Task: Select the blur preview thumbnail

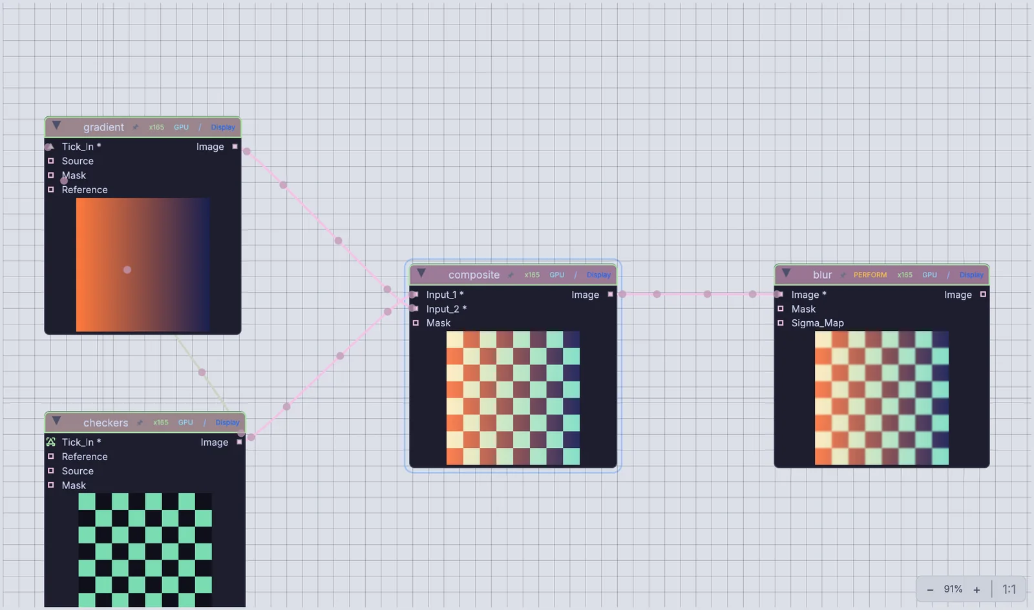Action: tap(881, 398)
